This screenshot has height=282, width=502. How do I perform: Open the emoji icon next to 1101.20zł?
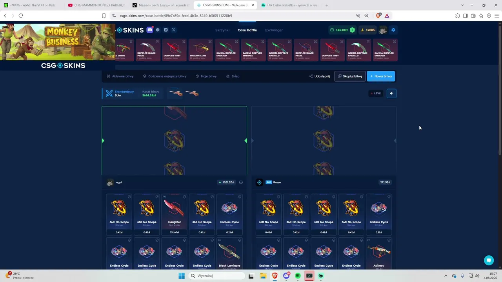pyautogui.click(x=241, y=182)
